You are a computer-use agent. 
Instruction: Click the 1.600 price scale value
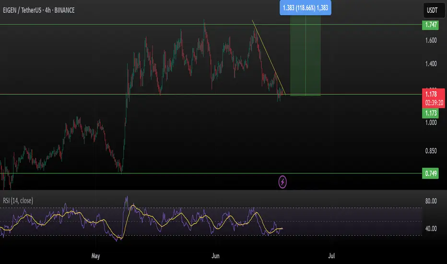[431, 40]
